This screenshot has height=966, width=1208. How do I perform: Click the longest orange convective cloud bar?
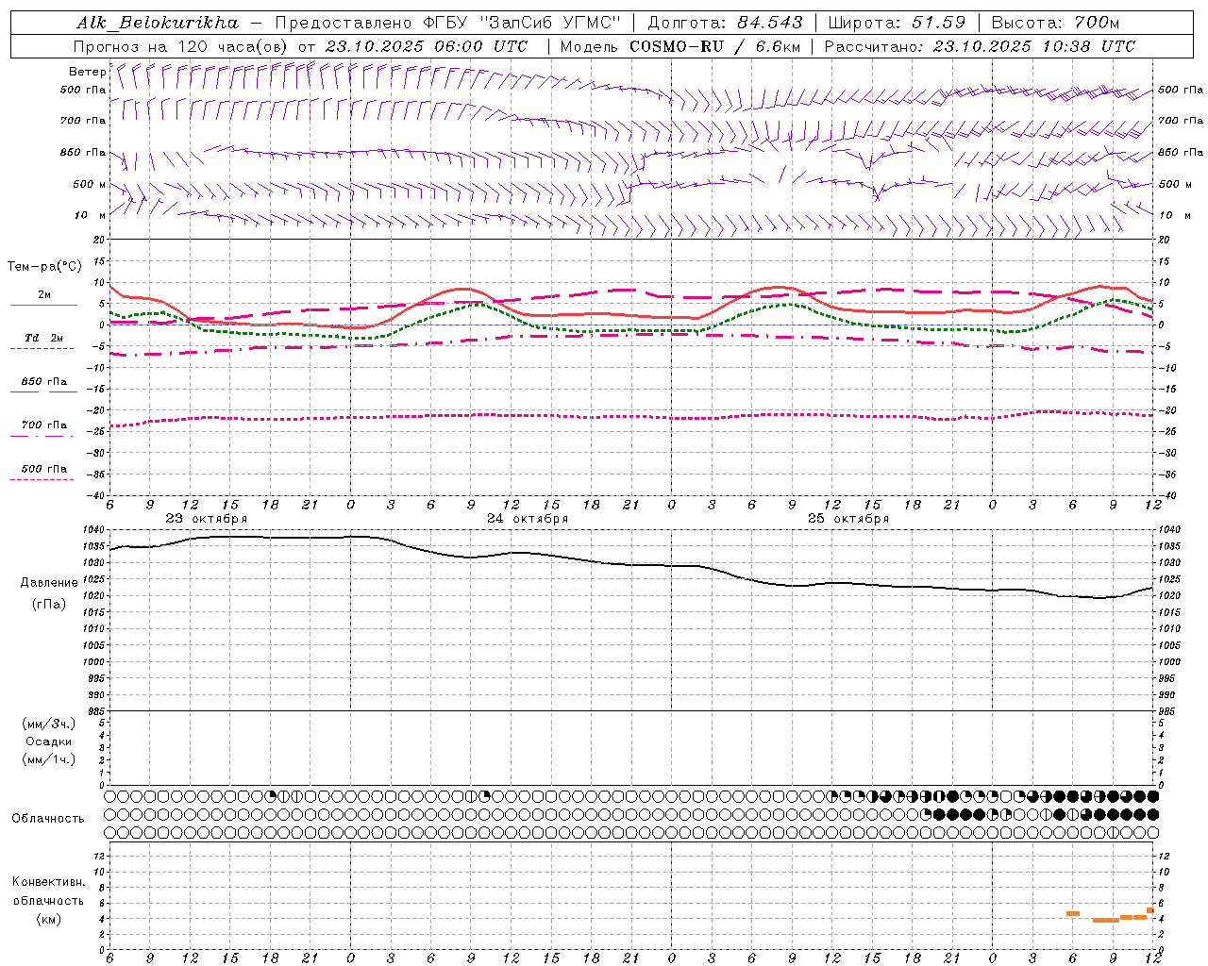(x=1105, y=920)
